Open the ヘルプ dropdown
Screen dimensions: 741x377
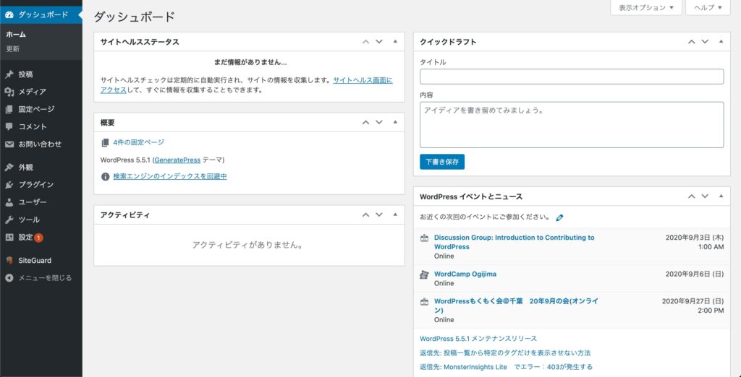pos(708,7)
